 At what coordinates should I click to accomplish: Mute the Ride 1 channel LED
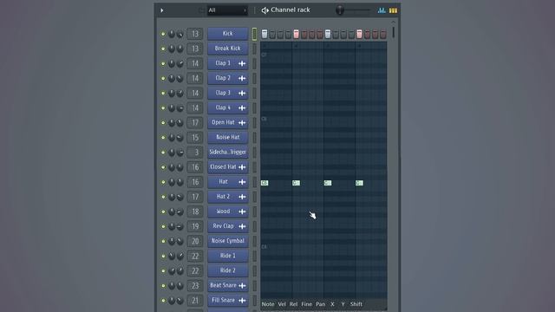click(x=163, y=257)
